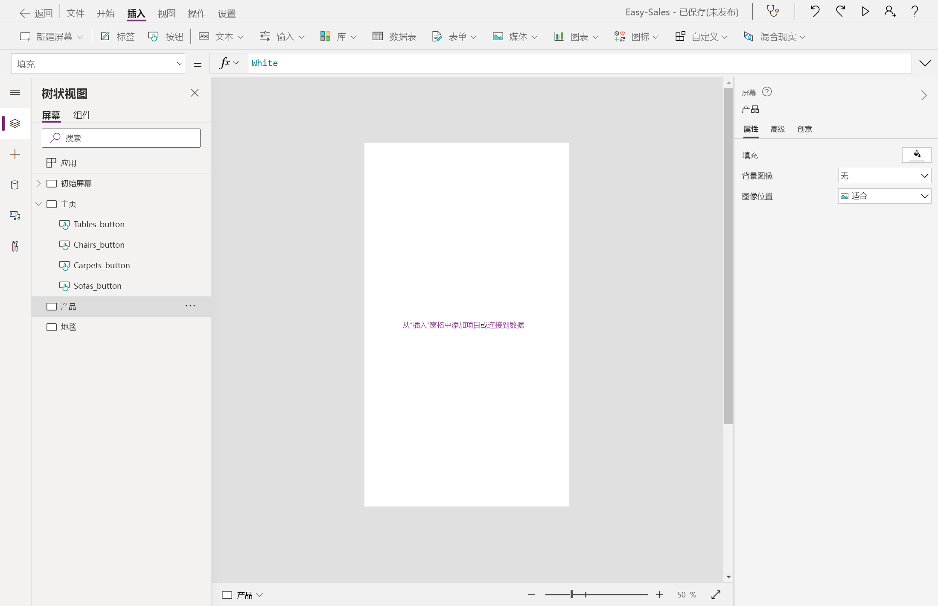Open the 填充 color picker swatch
This screenshot has height=606, width=938.
(x=916, y=155)
